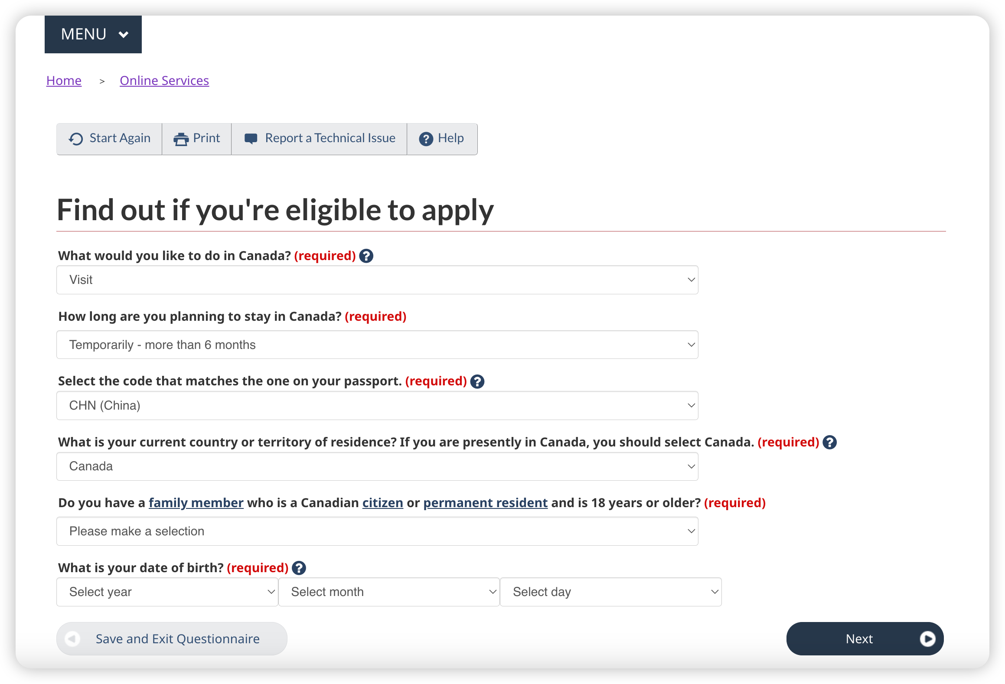Open the Select day dropdown
Viewport: 1005px width, 684px height.
(611, 592)
